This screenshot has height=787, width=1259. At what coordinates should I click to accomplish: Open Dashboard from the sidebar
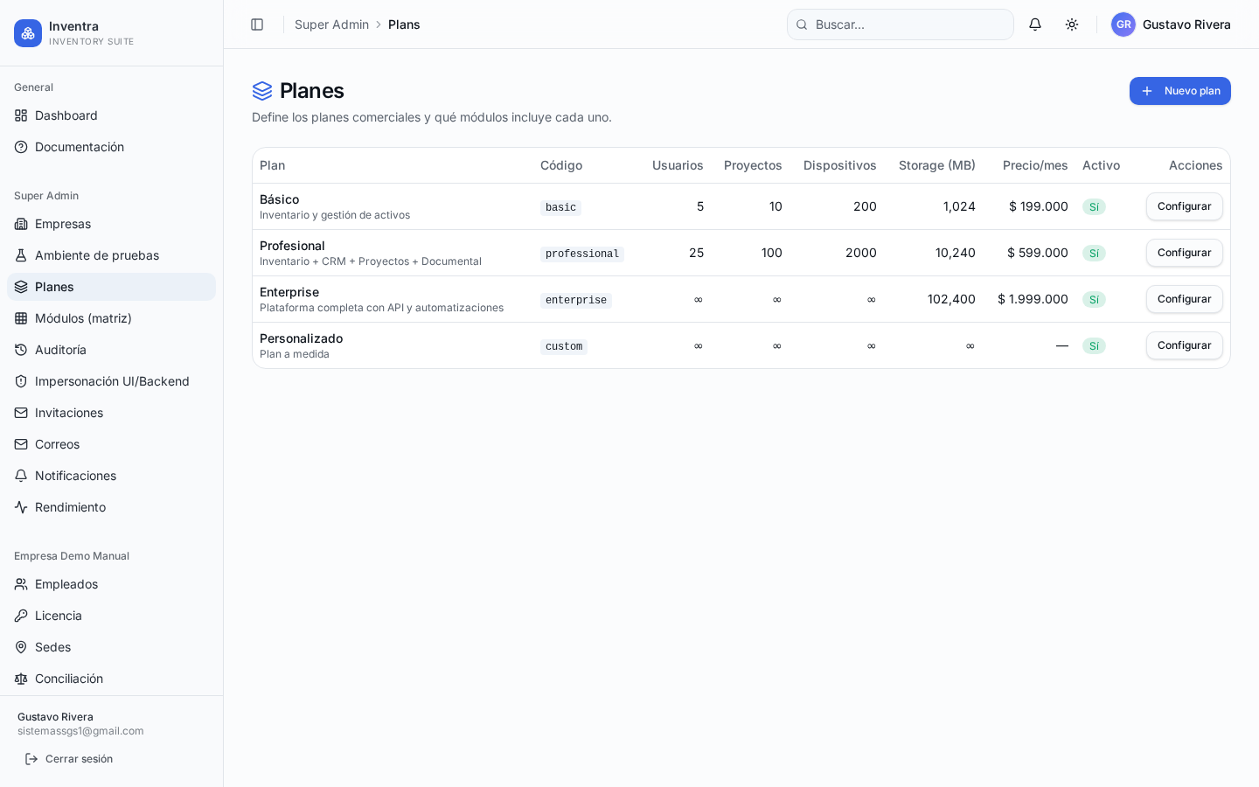coord(111,115)
